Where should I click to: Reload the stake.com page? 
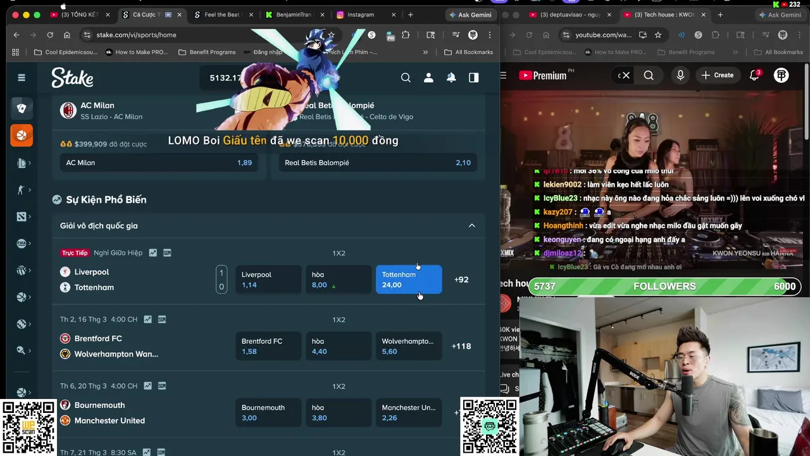[50, 35]
